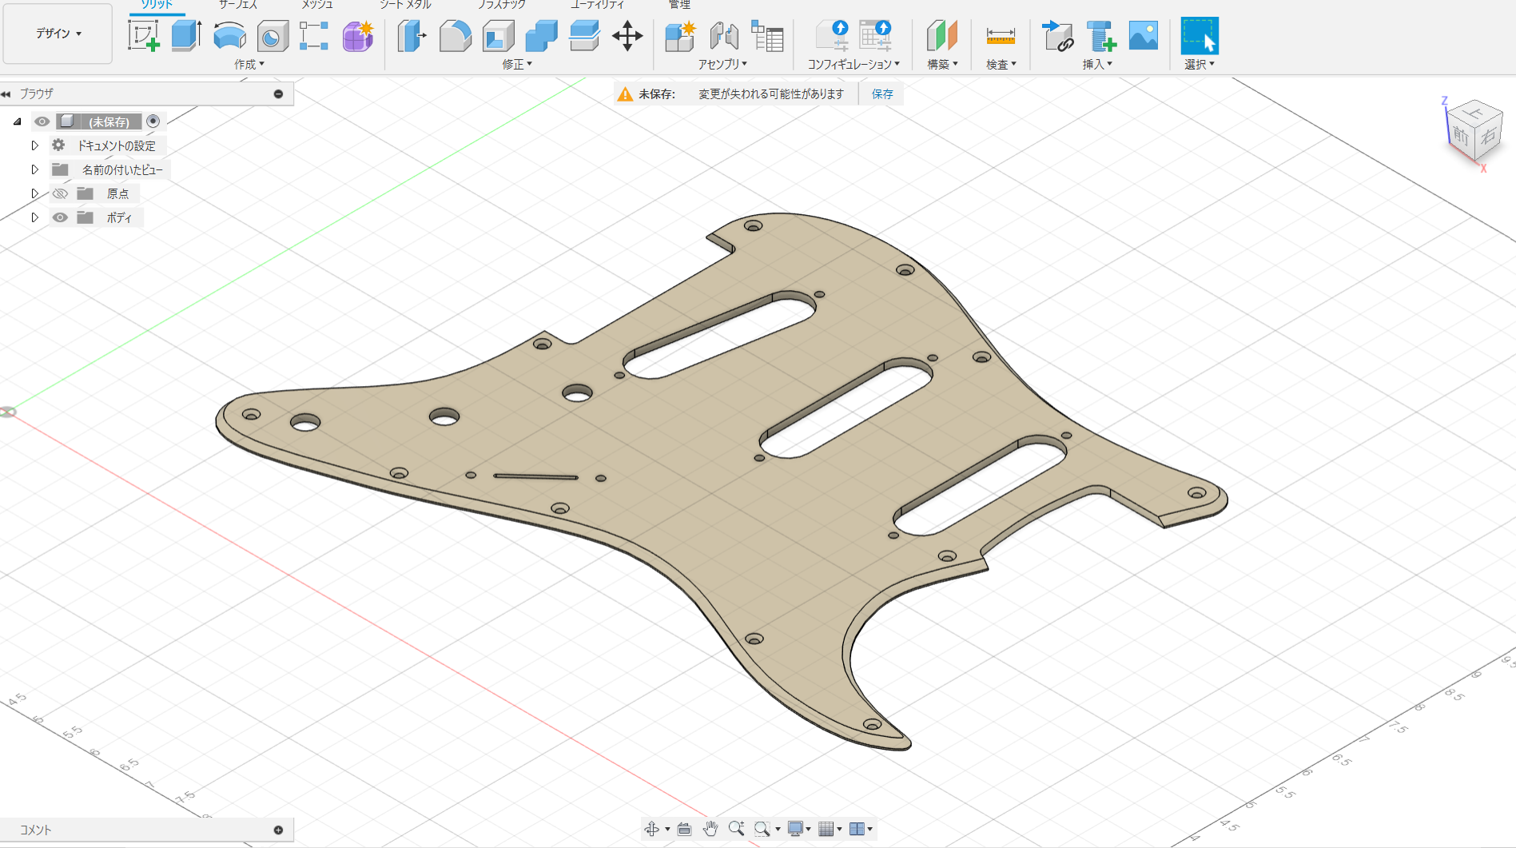Open the デザイン workspace dropdown
Image resolution: width=1516 pixels, height=848 pixels.
click(58, 34)
